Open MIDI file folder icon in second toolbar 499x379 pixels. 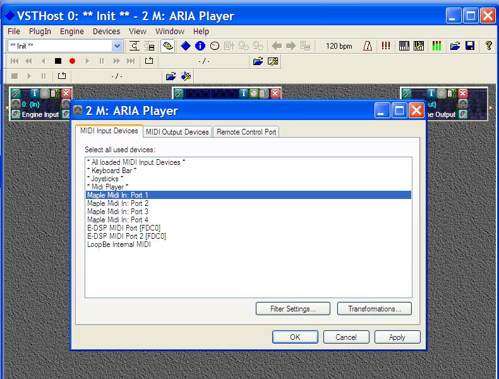(258, 61)
